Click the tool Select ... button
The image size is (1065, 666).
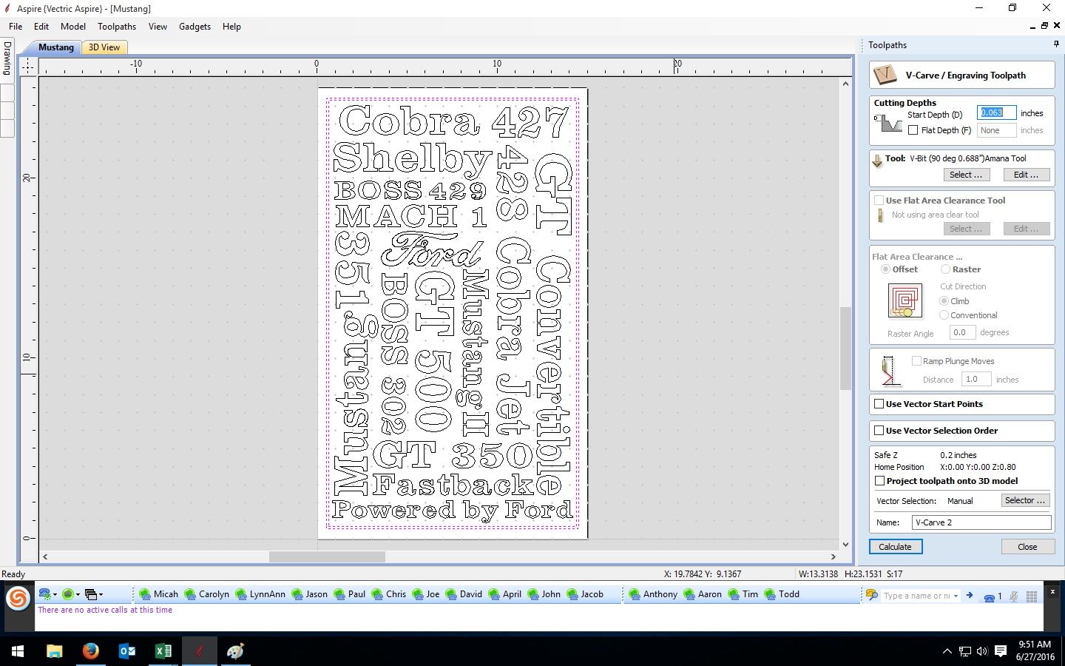click(x=966, y=175)
